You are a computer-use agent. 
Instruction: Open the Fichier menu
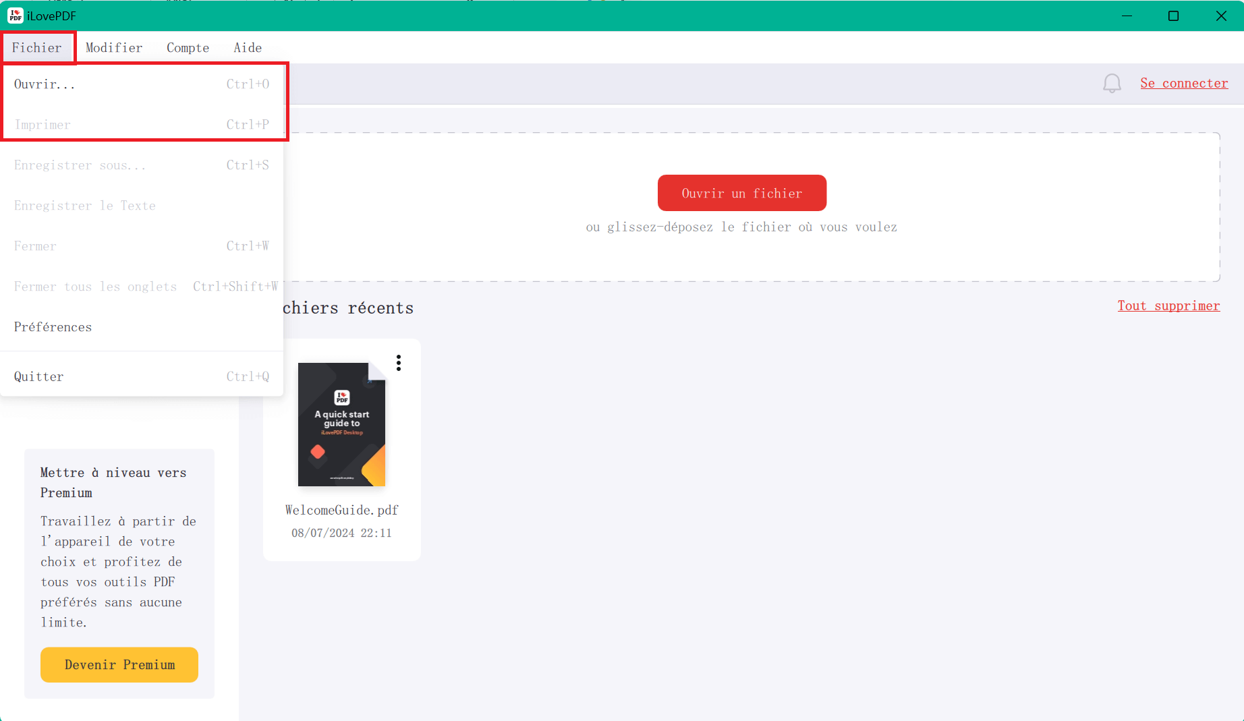[37, 48]
